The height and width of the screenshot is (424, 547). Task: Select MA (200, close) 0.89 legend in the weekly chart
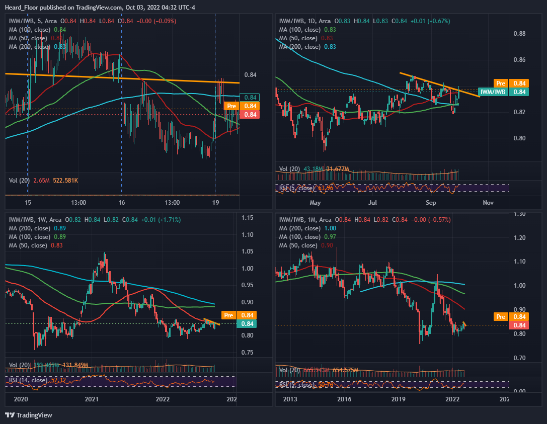(37, 228)
